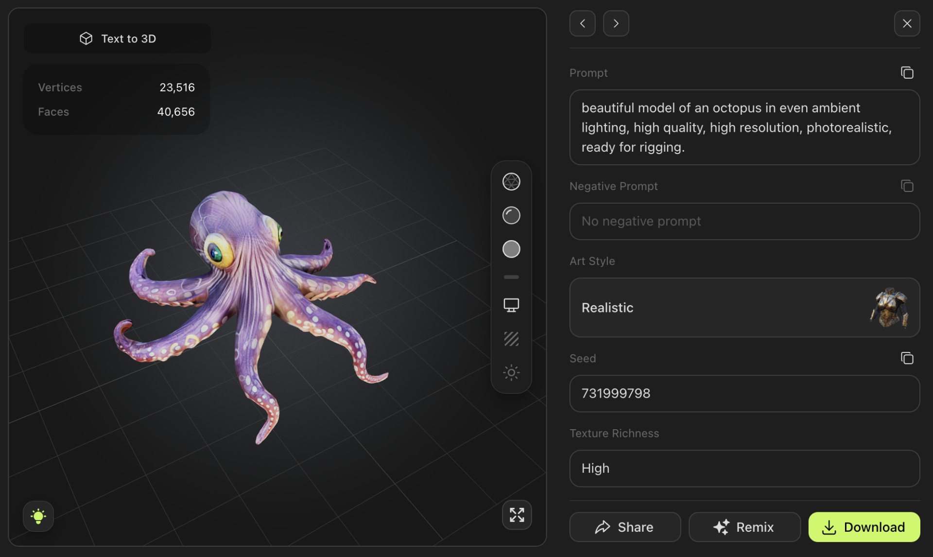Toggle the pill switch in the view toolbar
This screenshot has width=933, height=557.
click(x=511, y=277)
